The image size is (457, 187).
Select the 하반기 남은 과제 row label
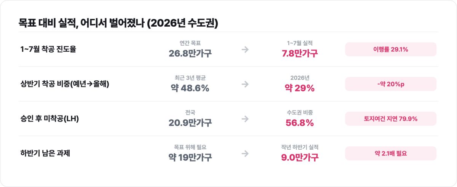click(x=45, y=153)
